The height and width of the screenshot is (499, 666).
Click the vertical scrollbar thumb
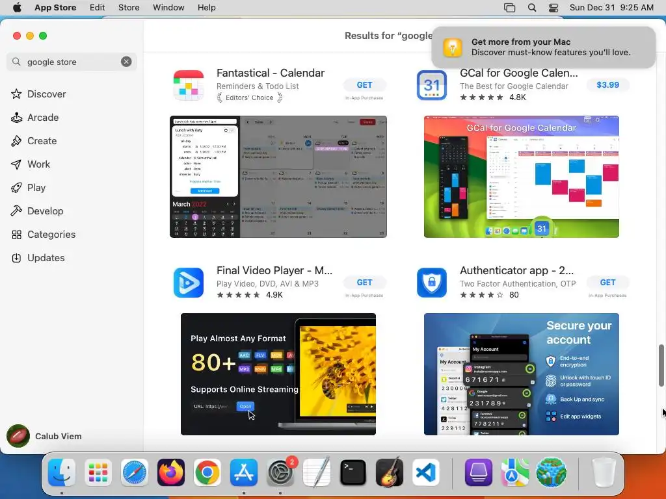click(661, 366)
